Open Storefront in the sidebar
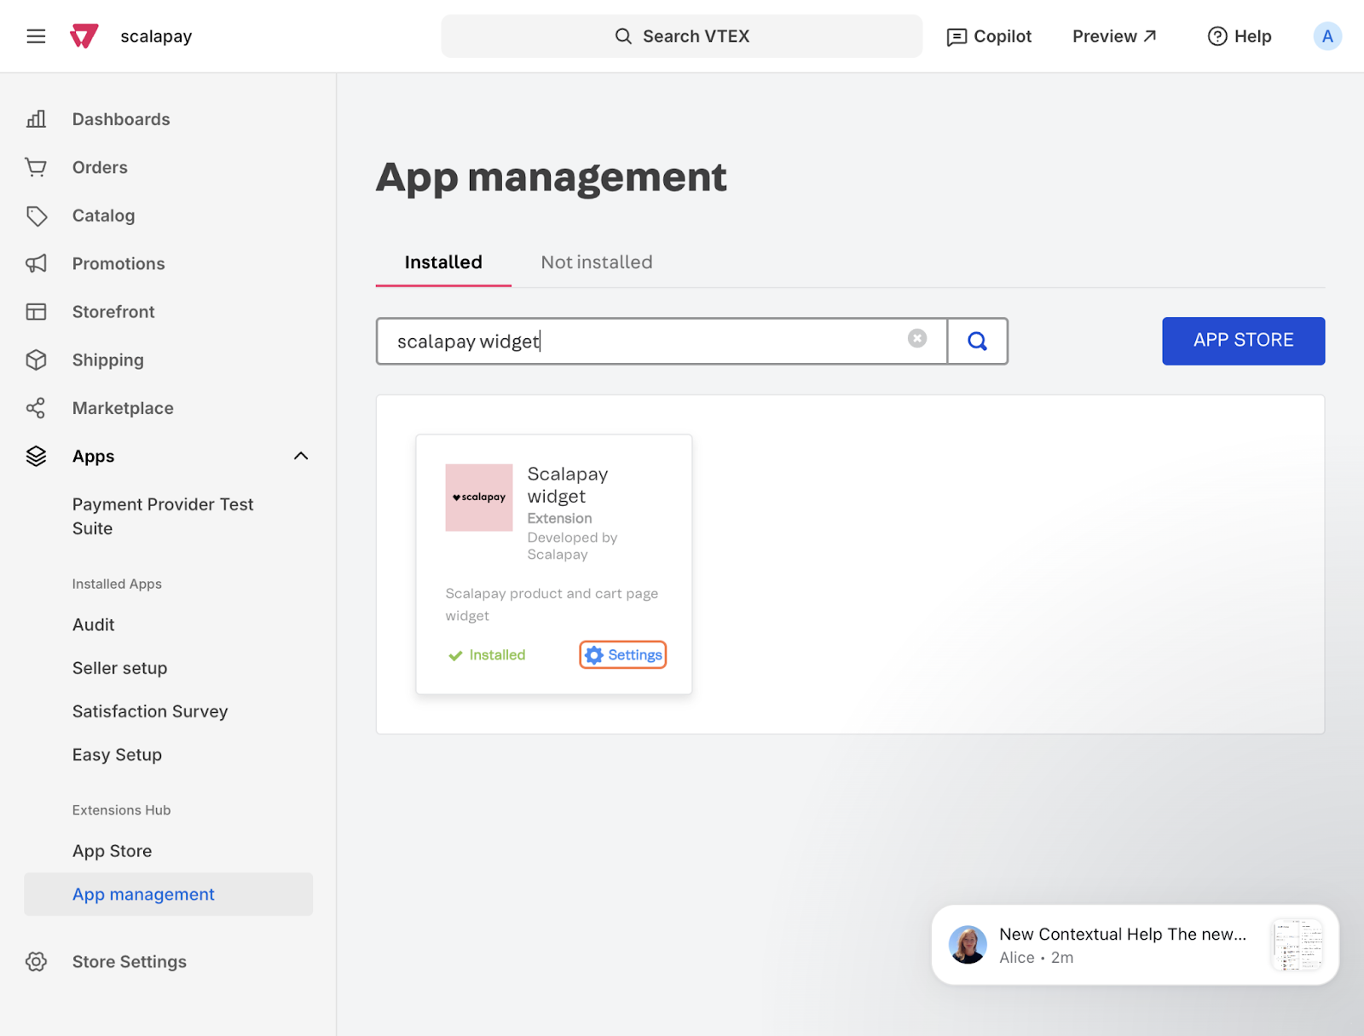Image resolution: width=1364 pixels, height=1036 pixels. tap(113, 312)
